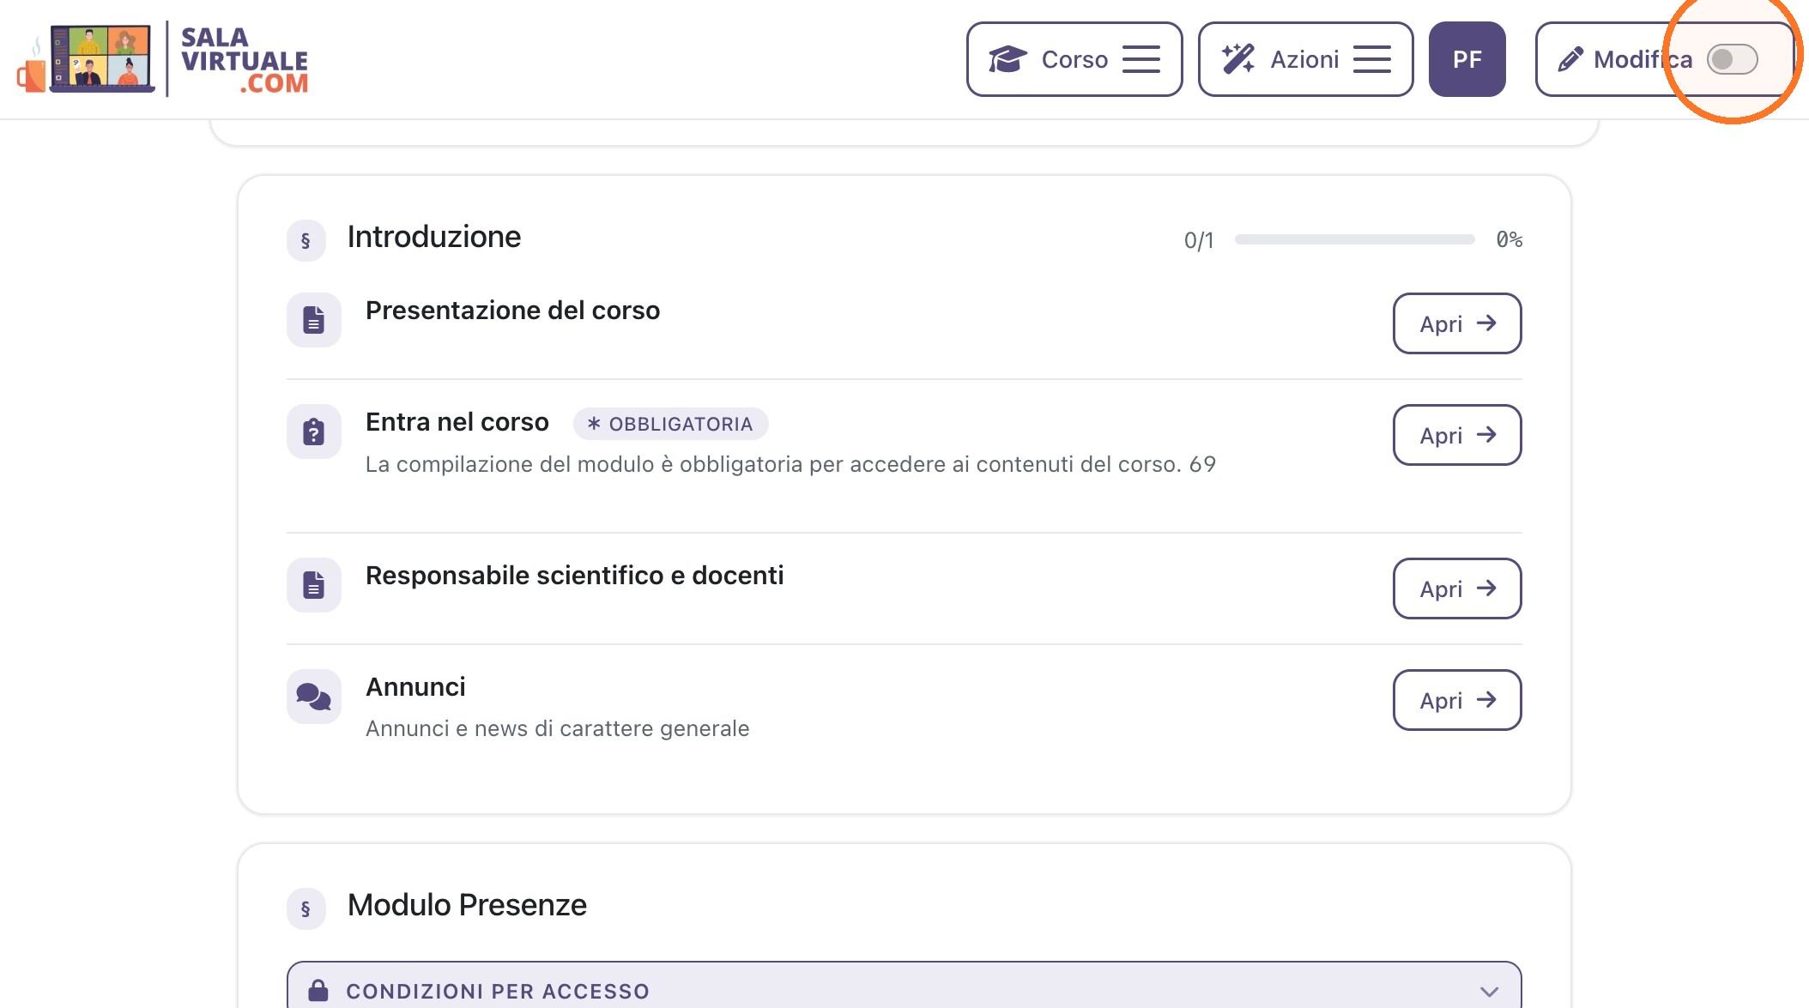Open Annunci with Apri button
The image size is (1809, 1008).
tap(1456, 700)
